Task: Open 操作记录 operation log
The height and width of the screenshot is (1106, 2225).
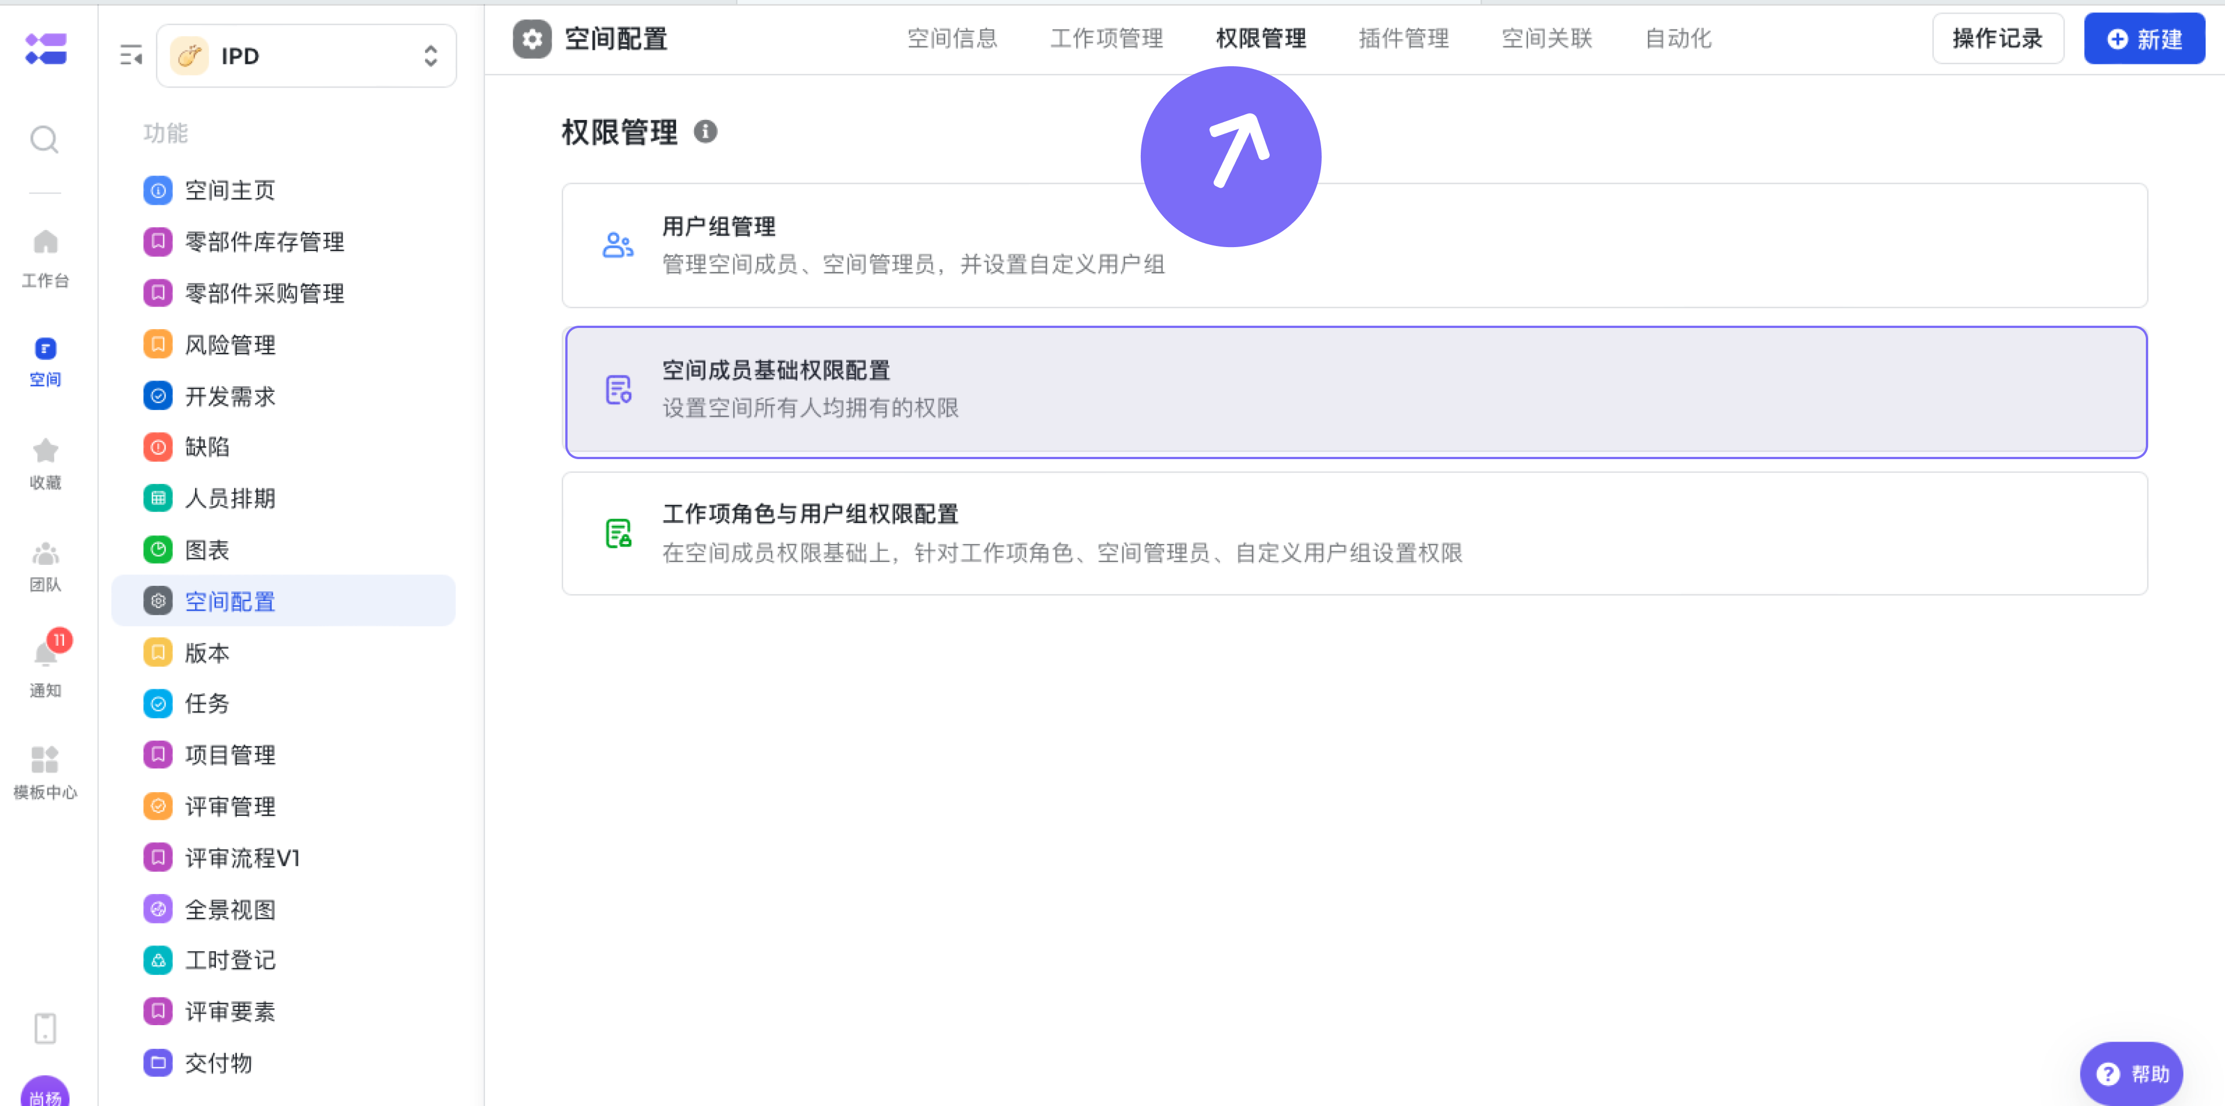Action: (1998, 39)
